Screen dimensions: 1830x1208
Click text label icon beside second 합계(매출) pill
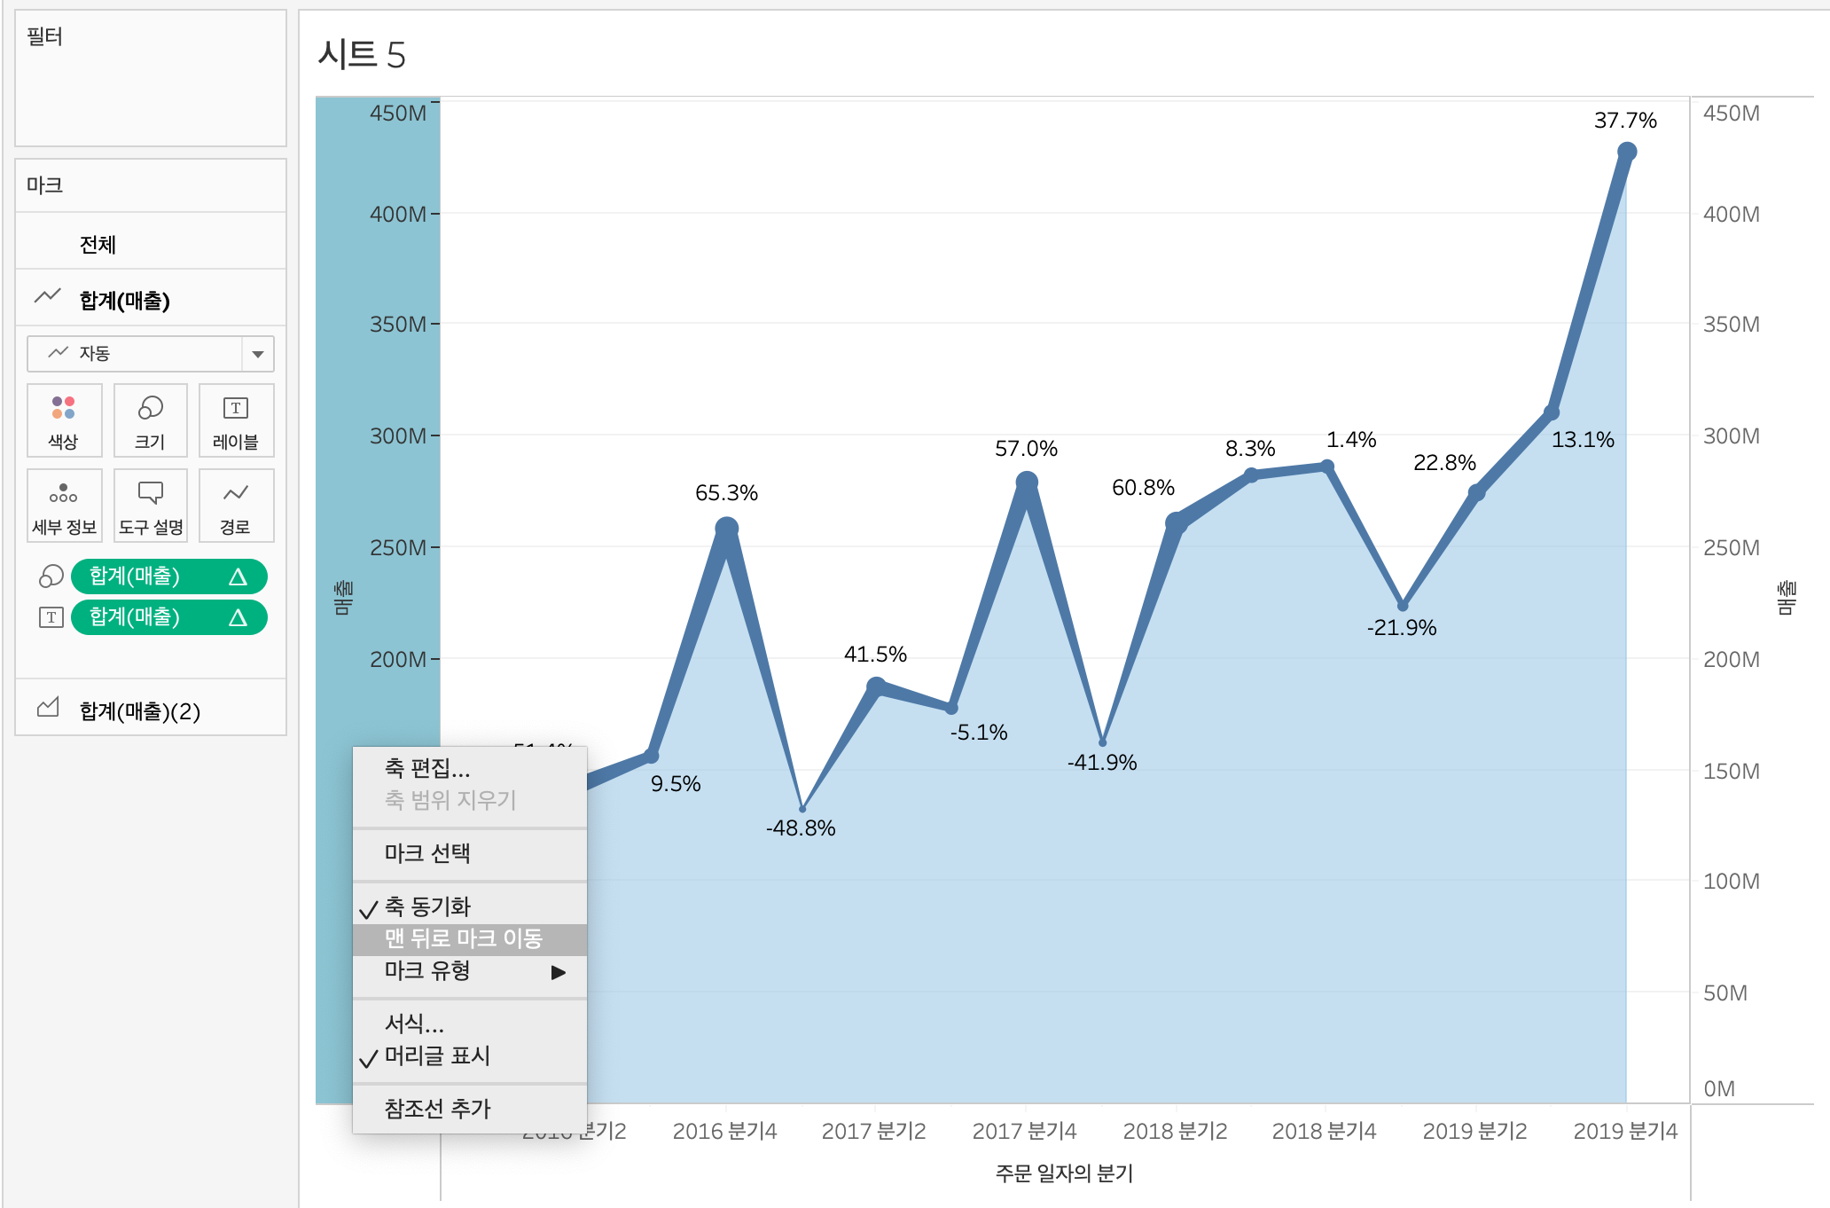pos(51,617)
